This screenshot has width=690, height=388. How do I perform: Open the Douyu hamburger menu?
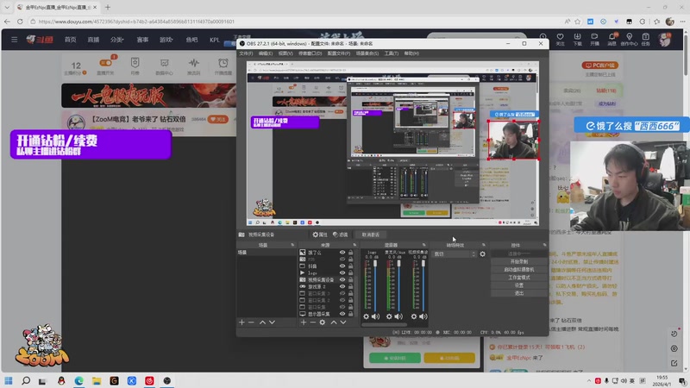click(14, 40)
